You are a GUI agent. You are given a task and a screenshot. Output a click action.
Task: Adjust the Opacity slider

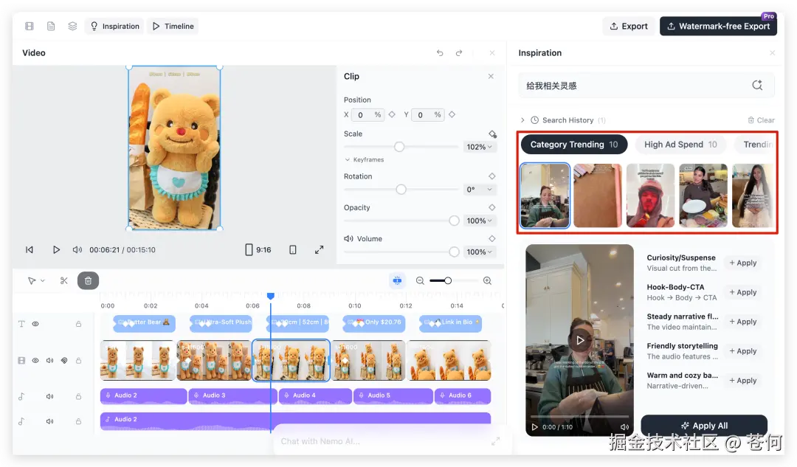click(x=454, y=221)
